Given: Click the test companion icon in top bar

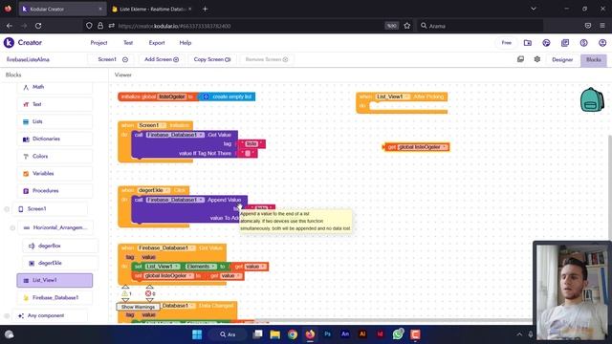Looking at the screenshot, I should click(x=546, y=43).
